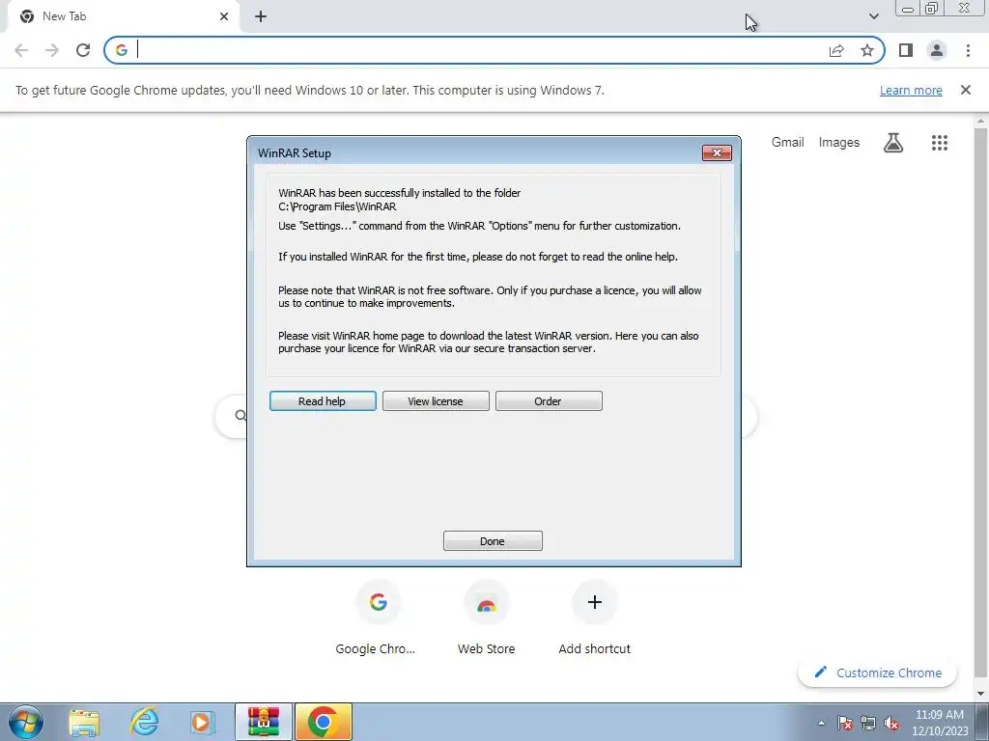Show hidden tray icons arrow
This screenshot has width=989, height=741.
coord(821,723)
